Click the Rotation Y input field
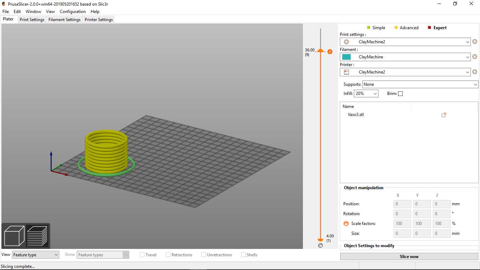 422,214
